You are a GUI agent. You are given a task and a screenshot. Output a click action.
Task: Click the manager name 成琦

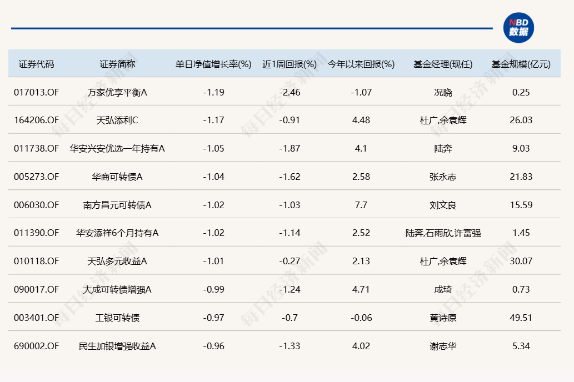coord(443,289)
